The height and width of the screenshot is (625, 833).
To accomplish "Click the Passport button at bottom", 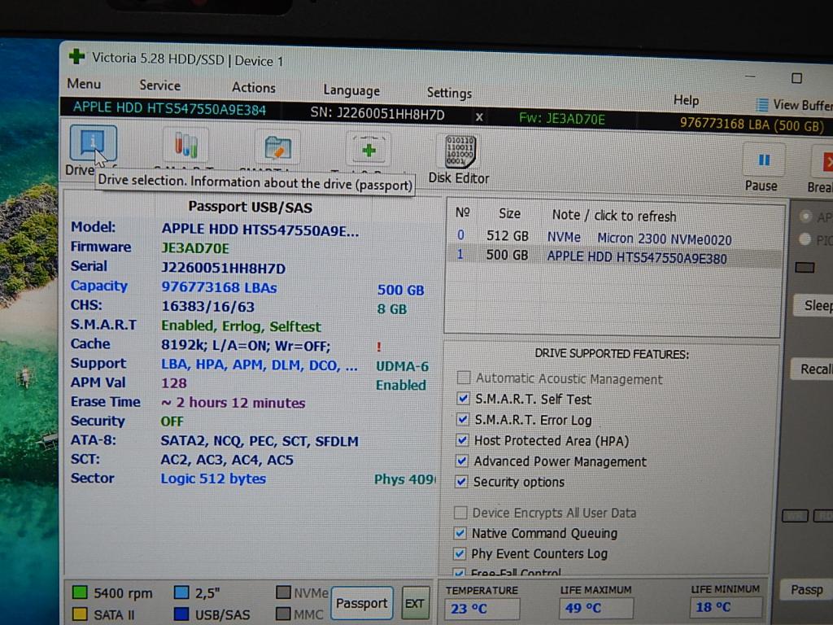I will pyautogui.click(x=361, y=603).
